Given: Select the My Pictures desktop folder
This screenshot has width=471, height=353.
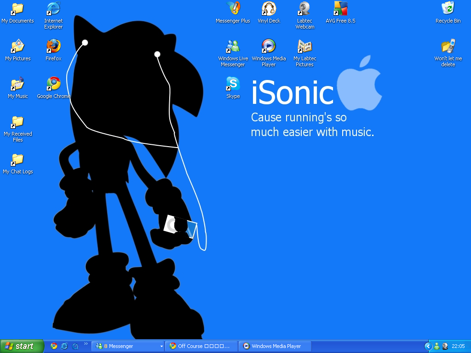Looking at the screenshot, I should (18, 51).
